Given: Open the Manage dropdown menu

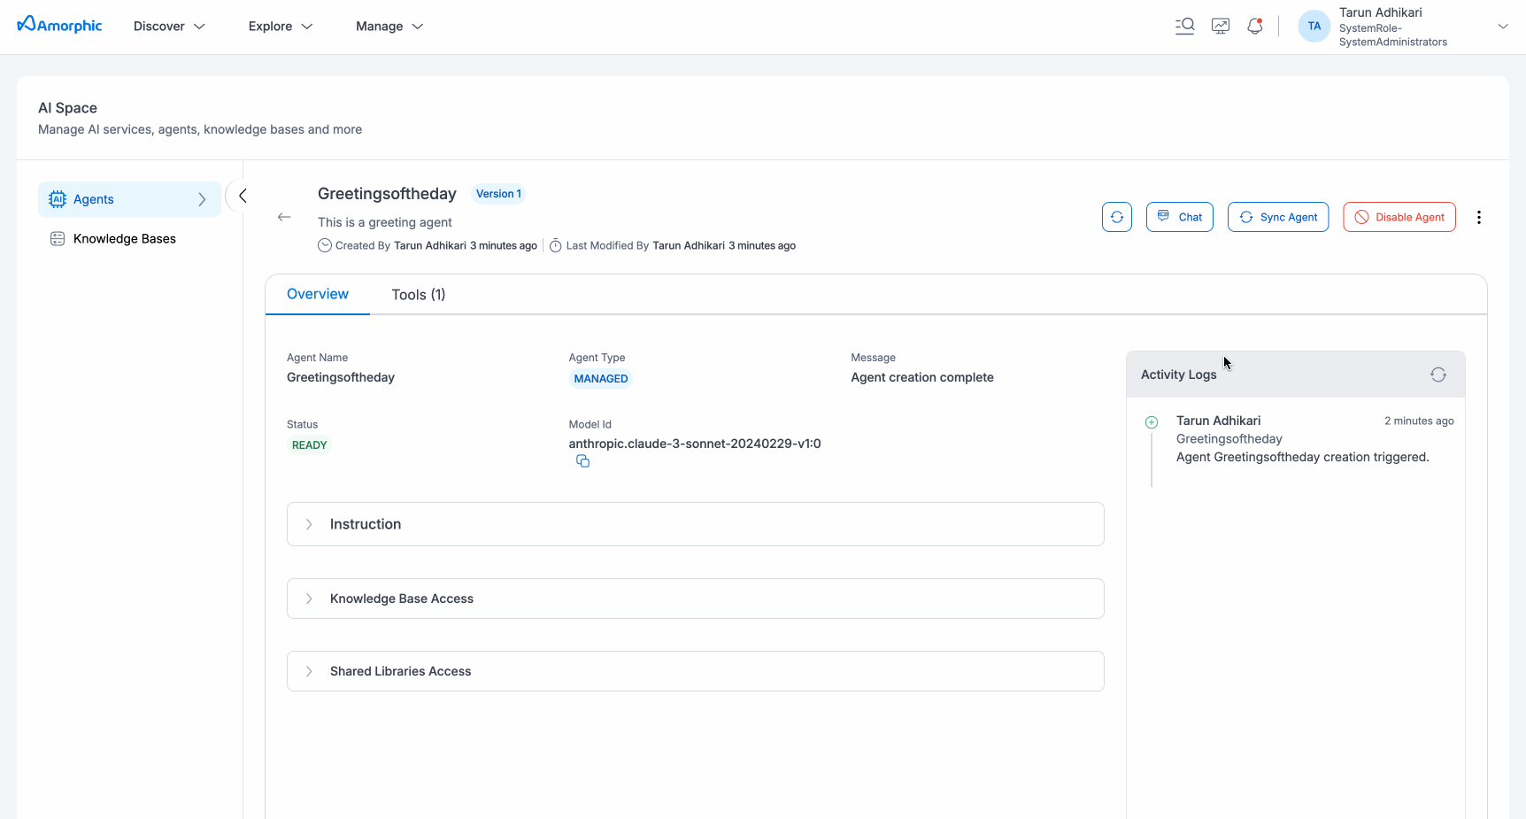Looking at the screenshot, I should tap(389, 27).
